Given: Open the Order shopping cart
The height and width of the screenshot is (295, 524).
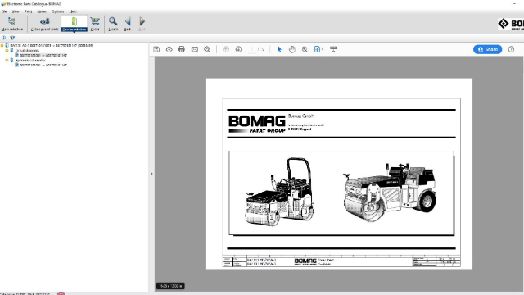Looking at the screenshot, I should click(x=95, y=24).
